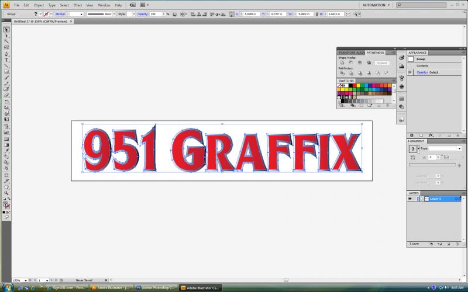Open the Stroke weight dropdown

pos(81,14)
